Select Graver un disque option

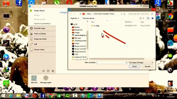click(x=42, y=34)
